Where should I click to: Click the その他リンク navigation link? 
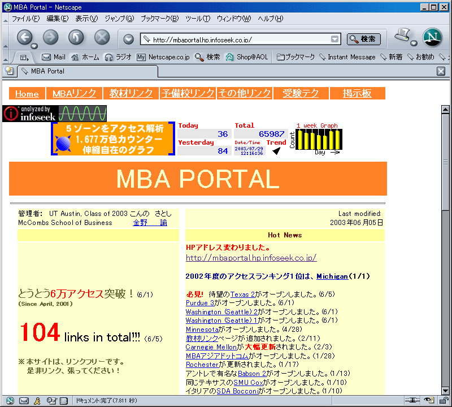[x=245, y=93]
